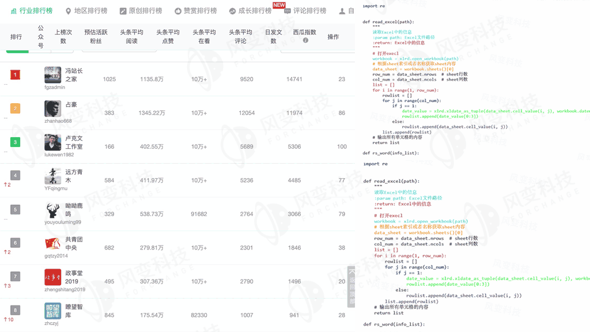The width and height of the screenshot is (590, 332).
Task: Click the green indicator bar under 排行
Action: click(16, 51)
